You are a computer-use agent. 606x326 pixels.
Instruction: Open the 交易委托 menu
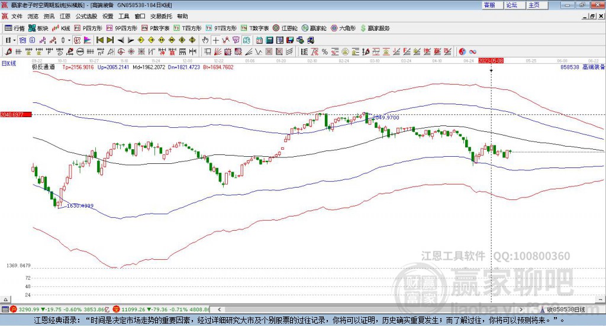(161, 16)
